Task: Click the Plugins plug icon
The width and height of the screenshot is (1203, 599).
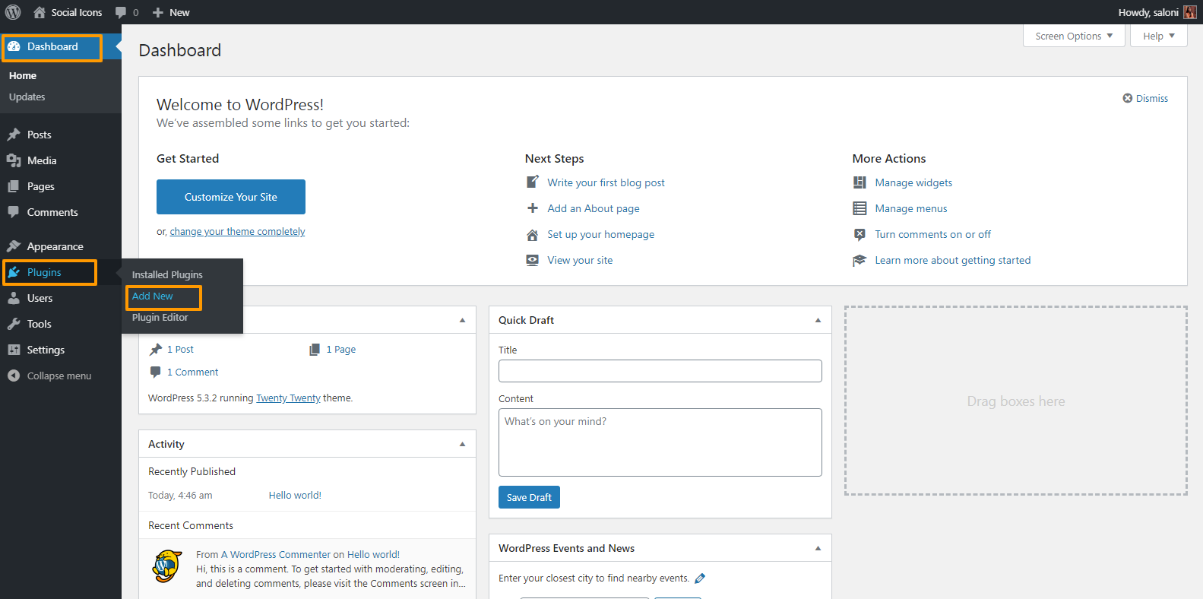Action: tap(14, 272)
